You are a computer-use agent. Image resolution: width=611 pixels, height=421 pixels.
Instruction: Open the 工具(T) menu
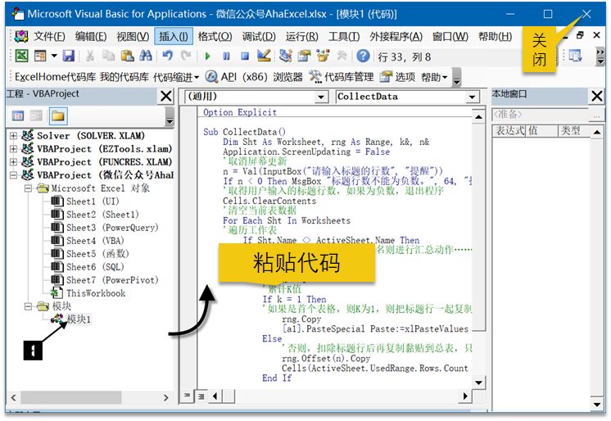(x=344, y=36)
